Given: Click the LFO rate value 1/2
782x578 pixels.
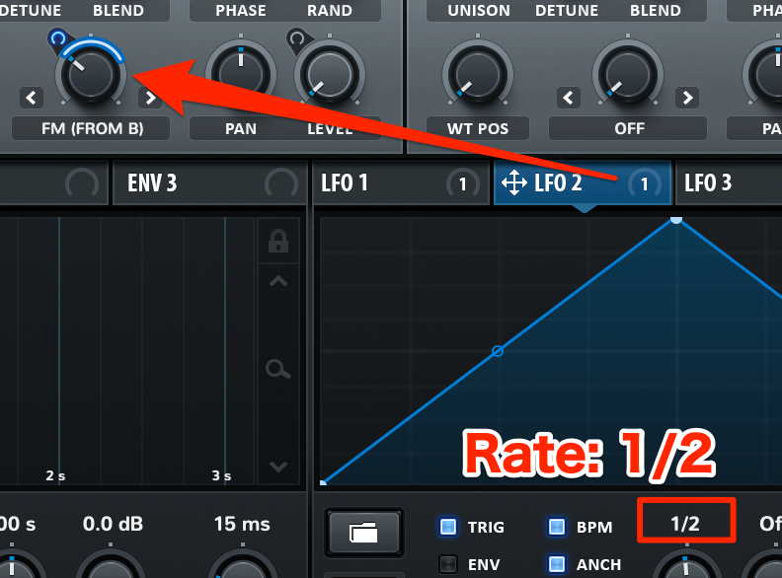Looking at the screenshot, I should [x=686, y=523].
